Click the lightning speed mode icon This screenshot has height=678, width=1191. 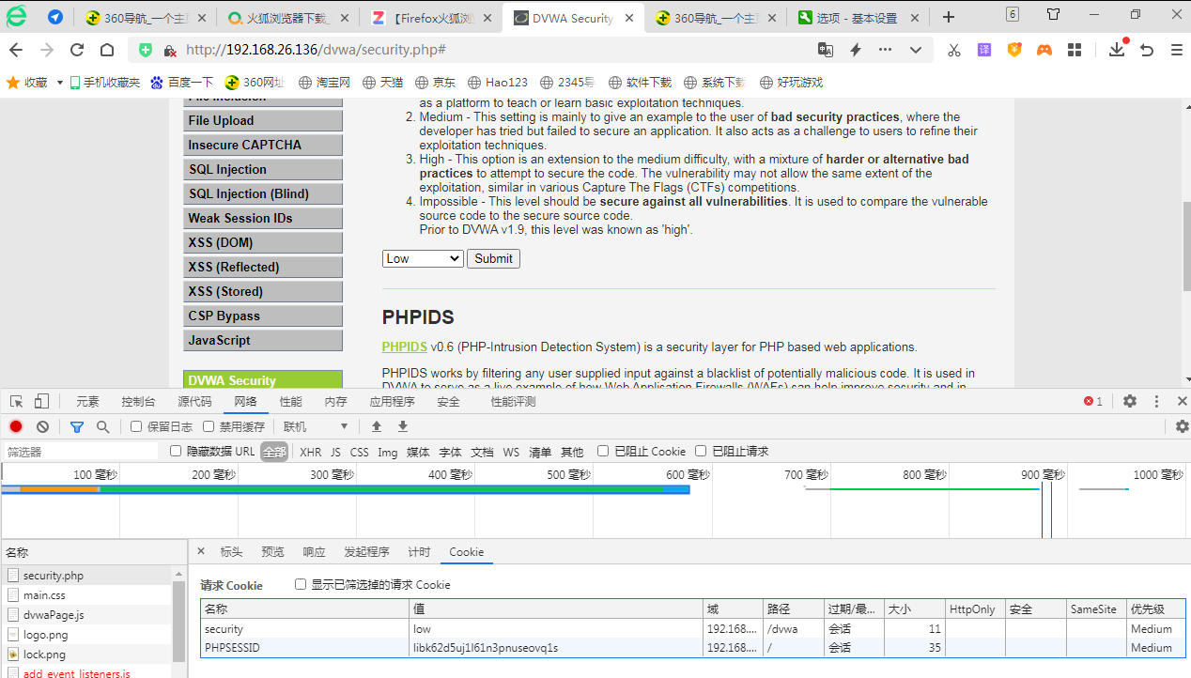tap(856, 50)
